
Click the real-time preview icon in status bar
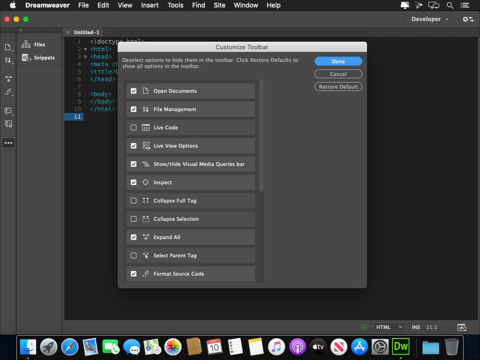tap(462, 327)
